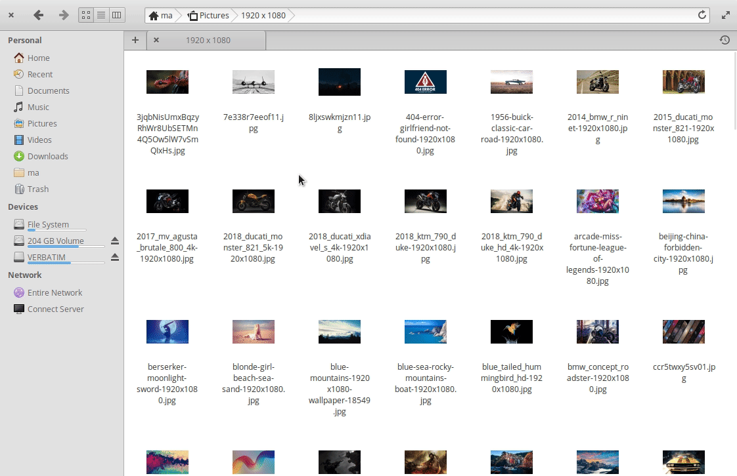Click the Pictures breadcrumb
Viewport: 737px width, 476px height.
coord(209,16)
